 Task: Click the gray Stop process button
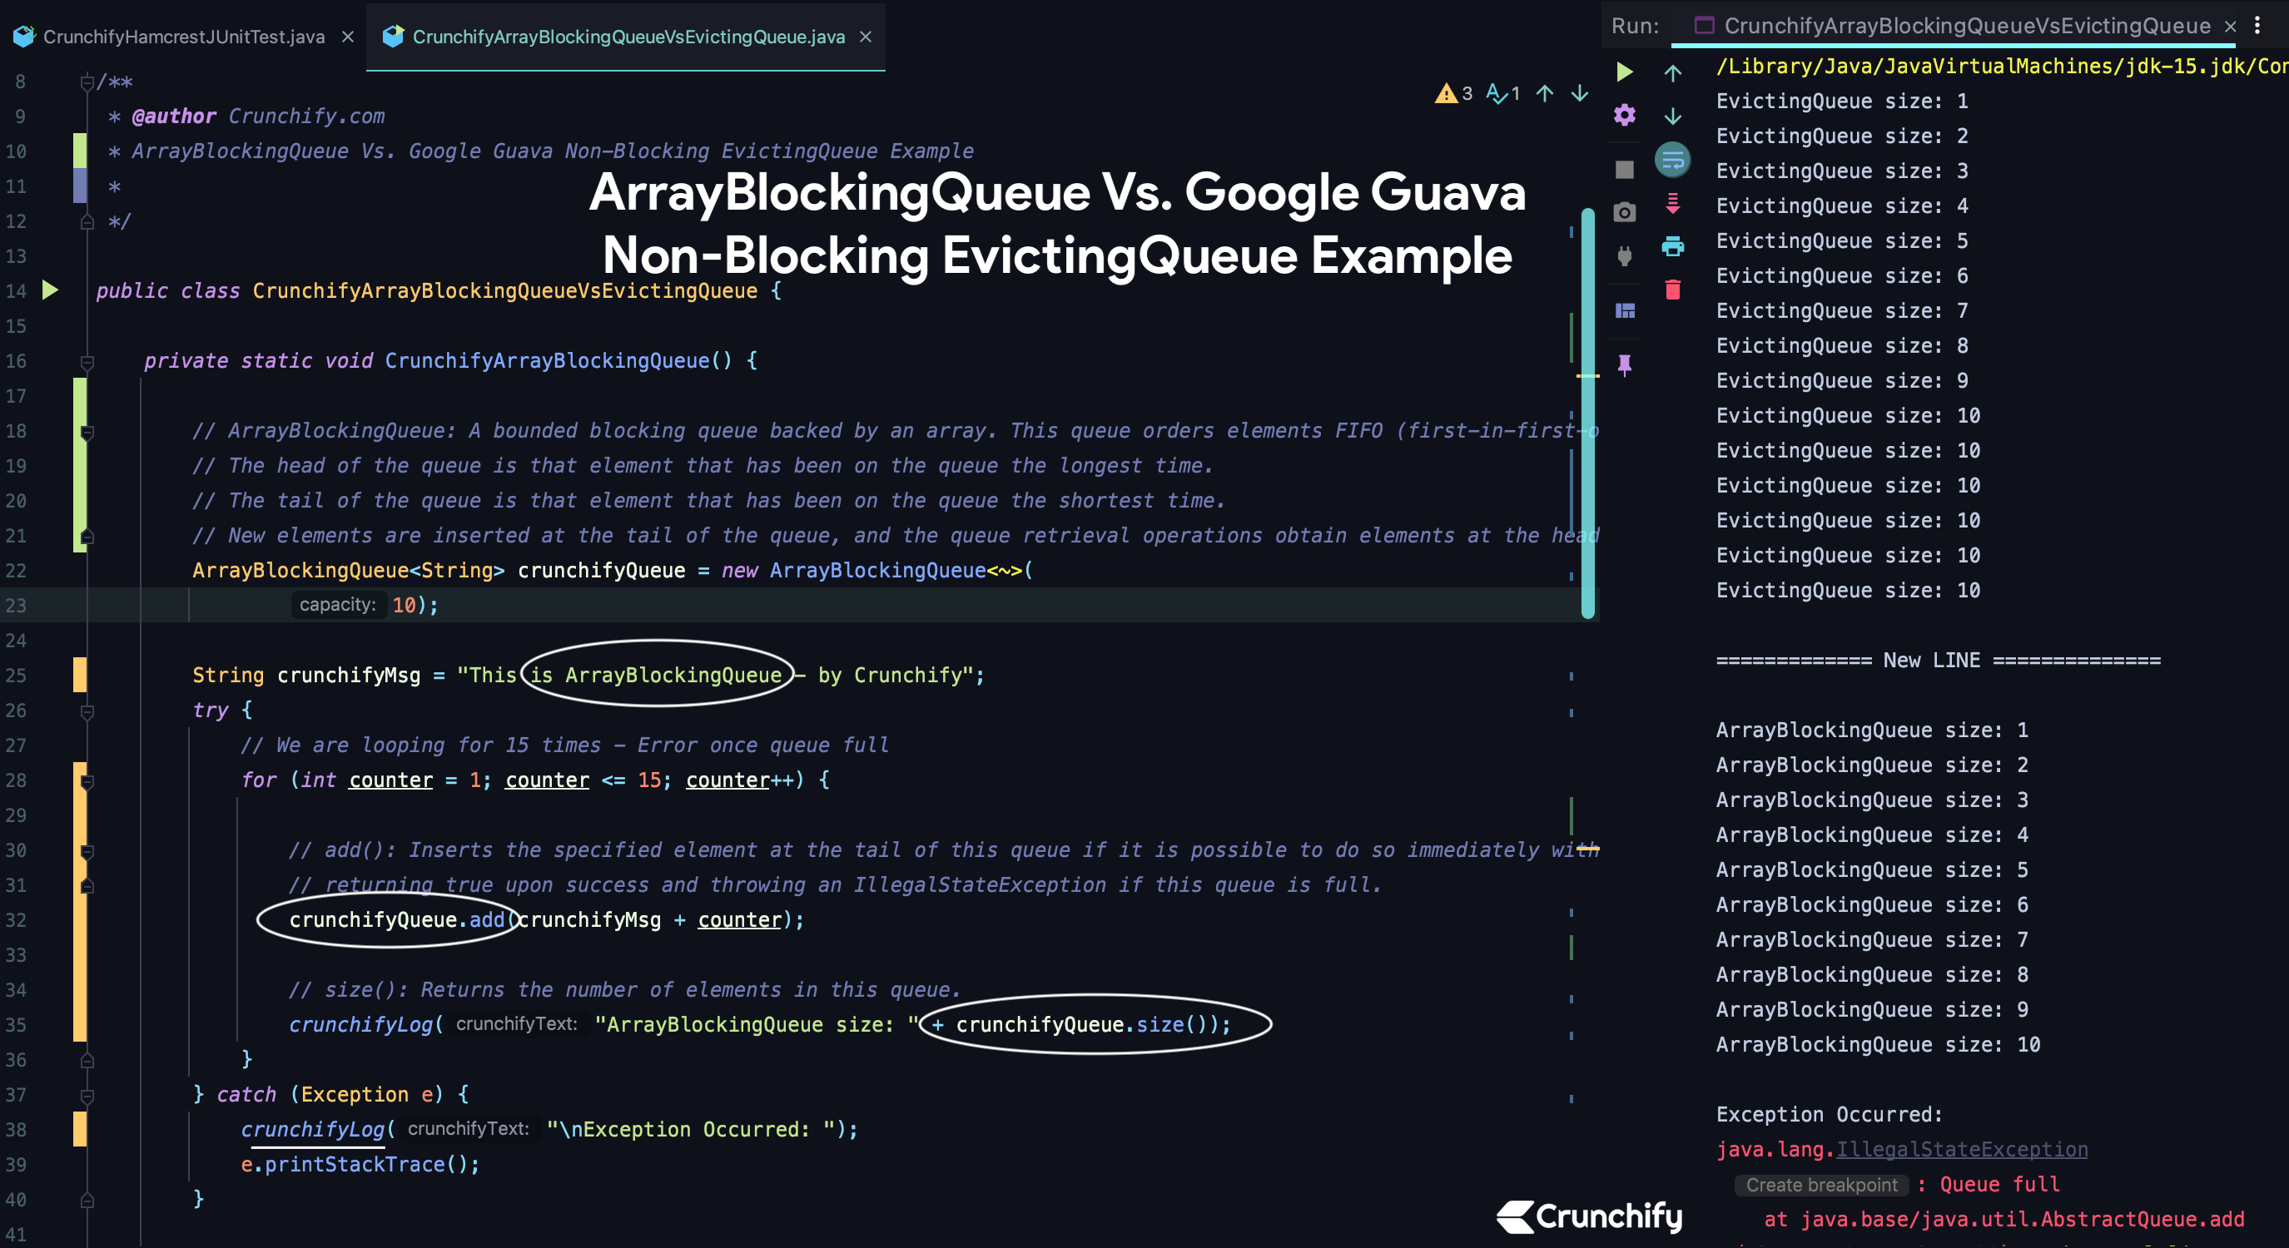click(x=1624, y=169)
